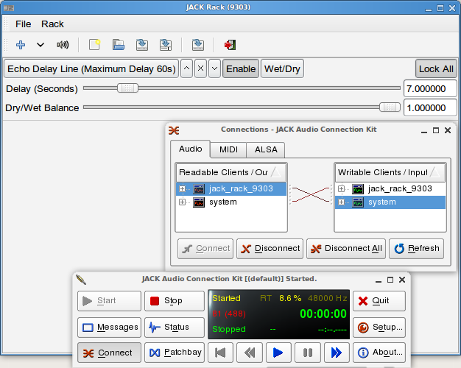Switch to the ALSA tab in Connections
The height and width of the screenshot is (368, 461).
(266, 149)
